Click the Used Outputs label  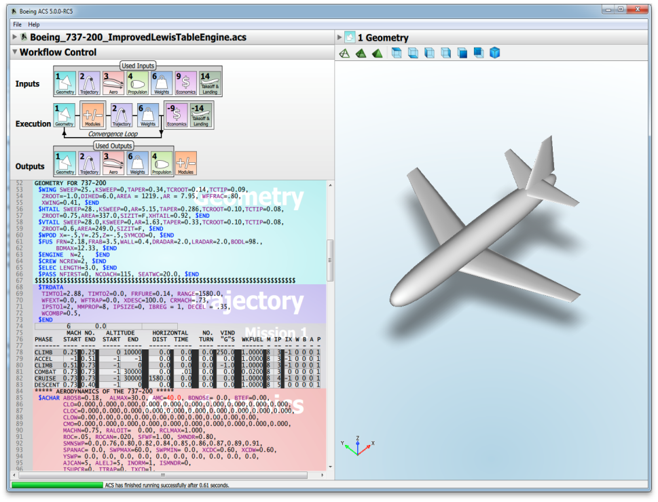coord(113,146)
